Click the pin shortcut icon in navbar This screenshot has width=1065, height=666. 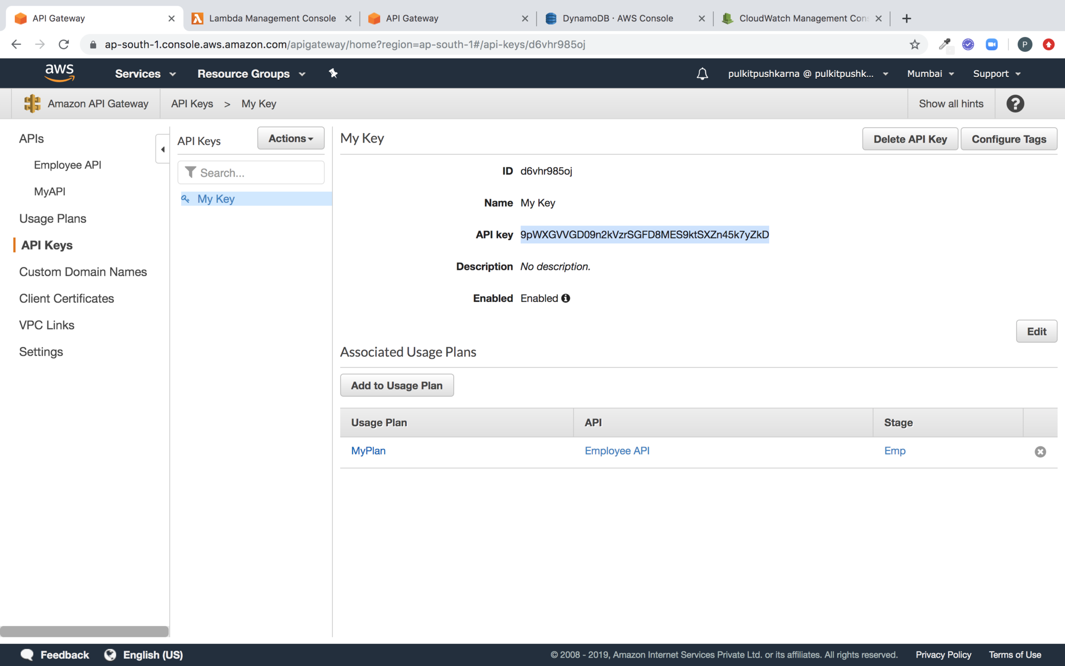click(333, 74)
